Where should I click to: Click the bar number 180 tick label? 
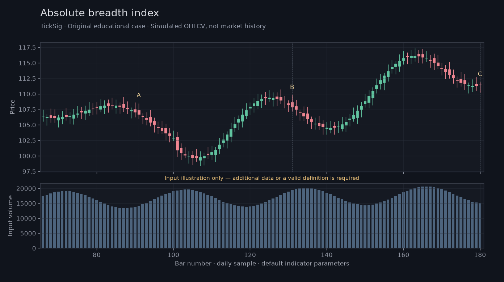coord(480,255)
